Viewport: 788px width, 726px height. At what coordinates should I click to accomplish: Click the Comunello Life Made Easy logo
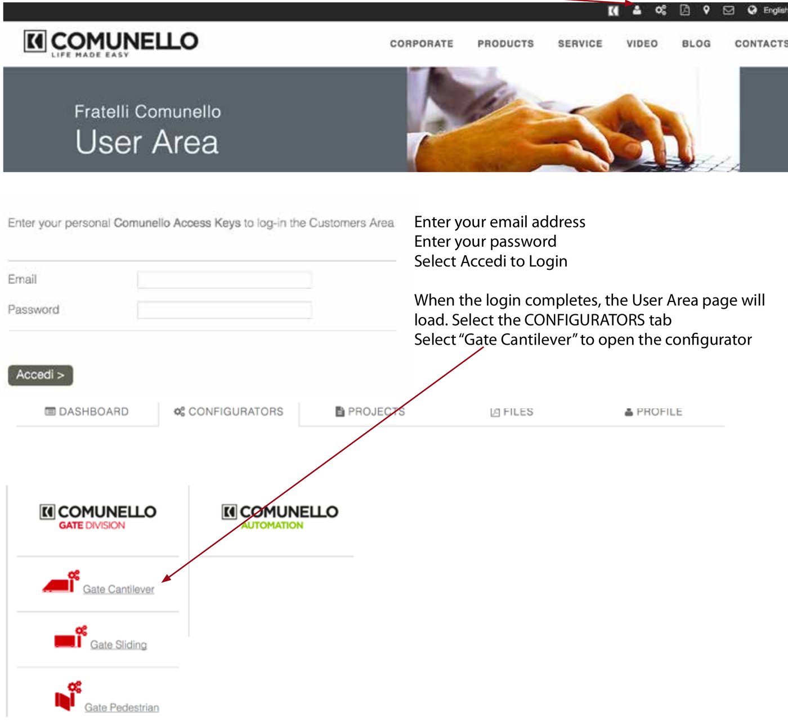(111, 43)
